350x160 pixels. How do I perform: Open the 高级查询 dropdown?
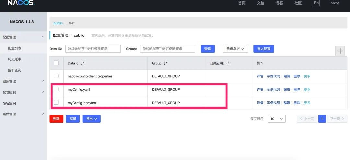235,48
